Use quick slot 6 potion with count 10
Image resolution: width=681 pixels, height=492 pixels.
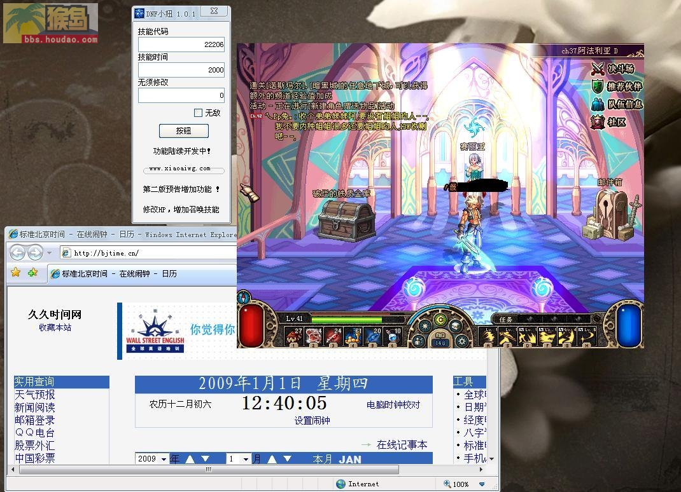pyautogui.click(x=393, y=336)
